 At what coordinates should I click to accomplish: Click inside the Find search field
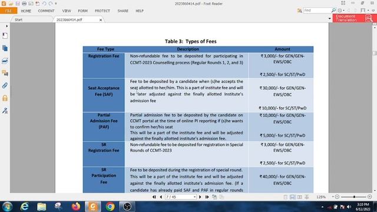click(318, 11)
